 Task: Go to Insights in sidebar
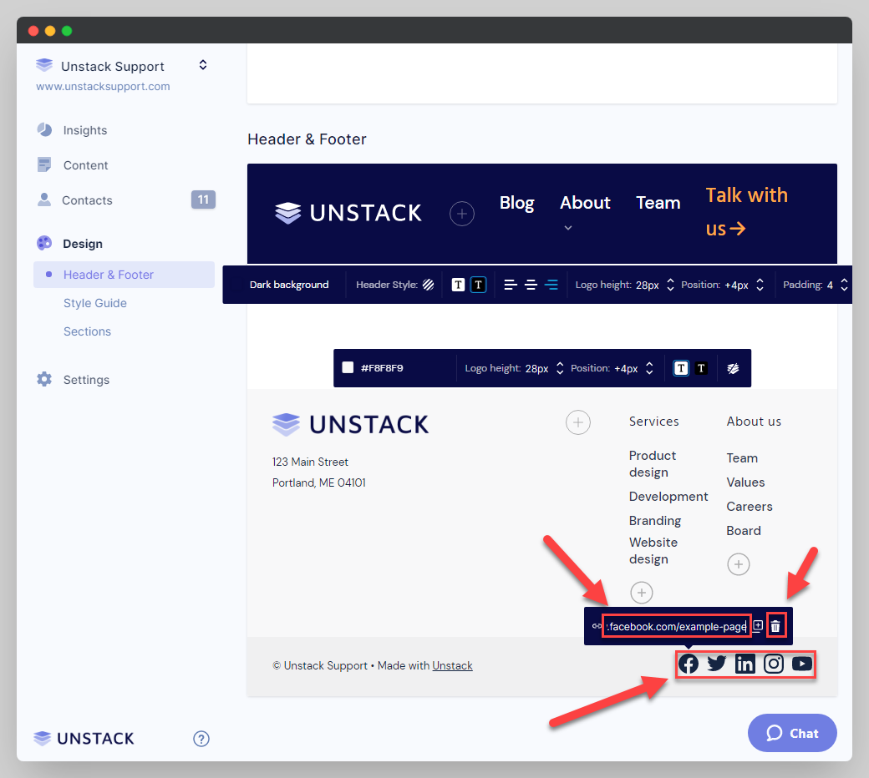[x=85, y=130]
